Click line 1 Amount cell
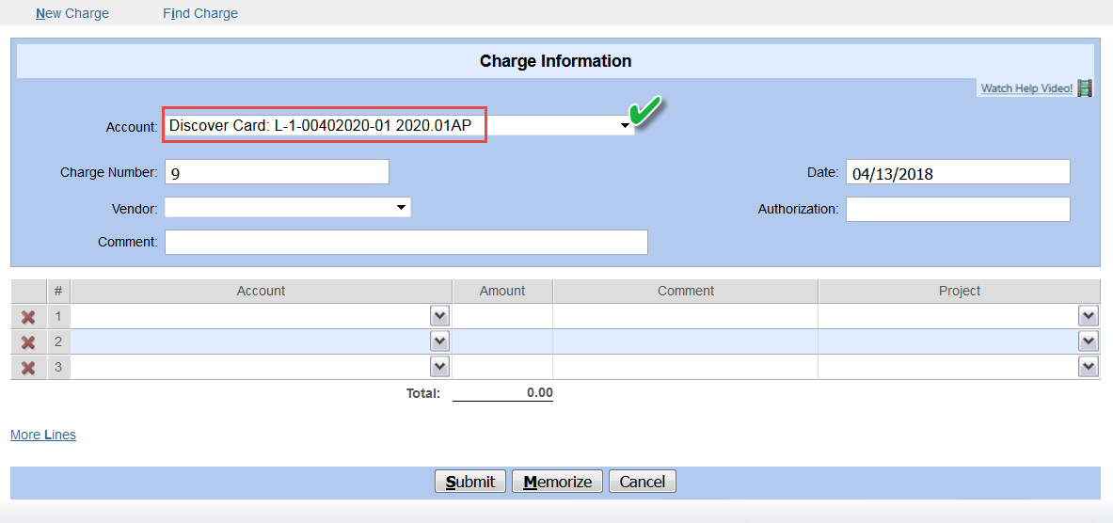The width and height of the screenshot is (1113, 523). click(x=502, y=316)
